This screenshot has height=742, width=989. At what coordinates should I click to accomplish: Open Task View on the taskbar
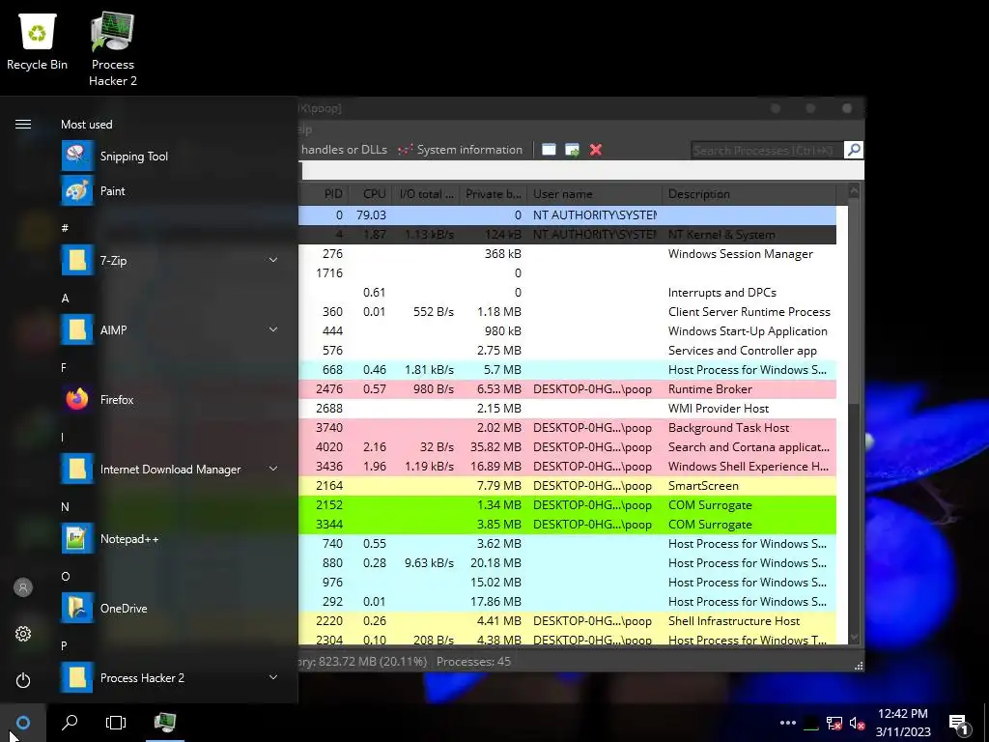(116, 723)
